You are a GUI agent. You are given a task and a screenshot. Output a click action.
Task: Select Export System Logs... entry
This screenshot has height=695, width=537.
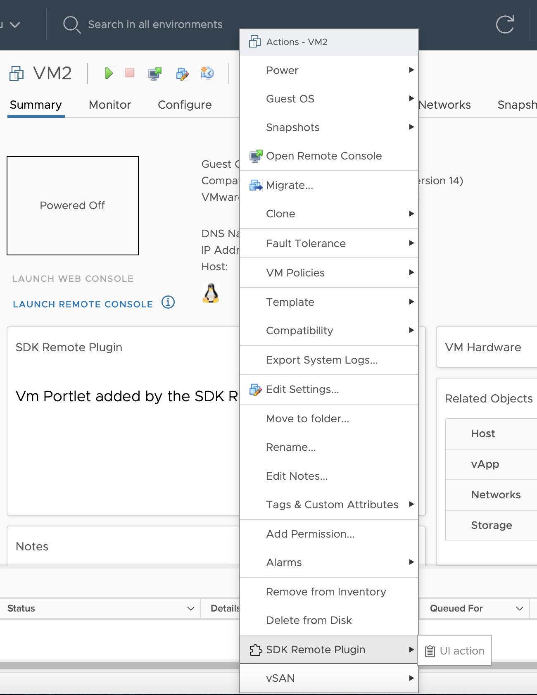tap(329, 360)
